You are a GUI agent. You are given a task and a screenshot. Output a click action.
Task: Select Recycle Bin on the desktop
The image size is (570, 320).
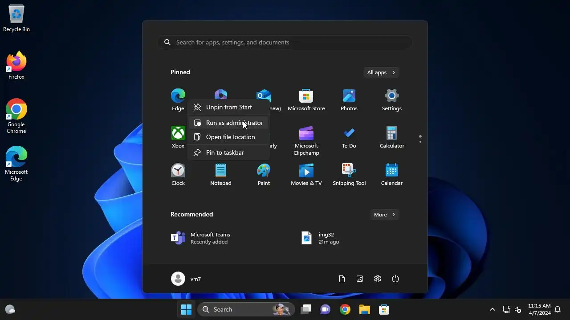pyautogui.click(x=16, y=19)
